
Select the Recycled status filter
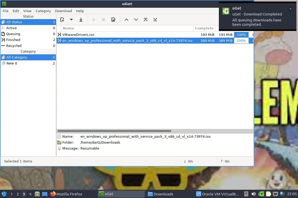click(28, 46)
